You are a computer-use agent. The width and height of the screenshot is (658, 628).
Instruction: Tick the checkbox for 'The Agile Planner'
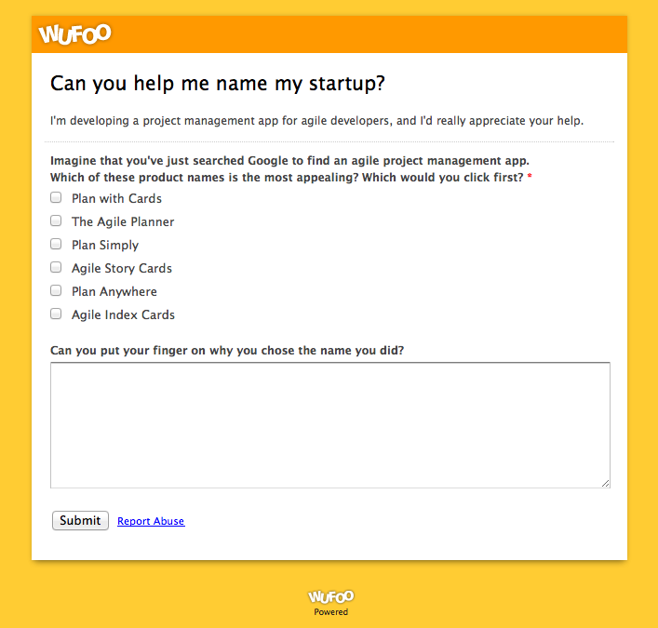56,220
